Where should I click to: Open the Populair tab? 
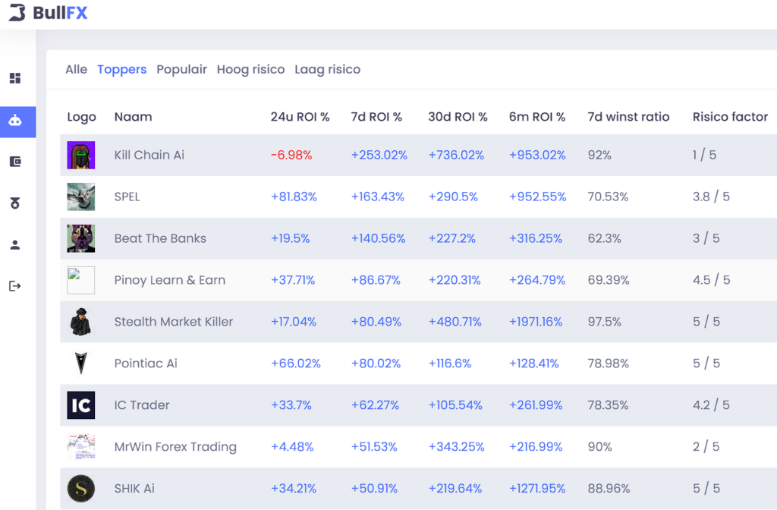click(x=181, y=69)
